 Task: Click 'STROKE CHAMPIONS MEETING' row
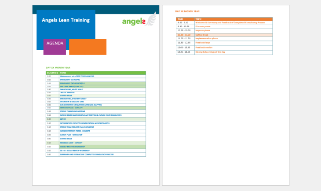(x=96, y=111)
